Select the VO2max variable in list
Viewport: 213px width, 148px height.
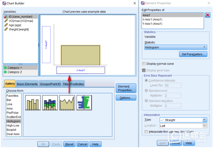coord(21,21)
